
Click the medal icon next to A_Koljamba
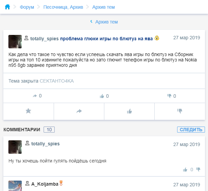pos(61,183)
